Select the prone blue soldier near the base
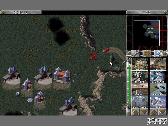 click(x=76, y=74)
